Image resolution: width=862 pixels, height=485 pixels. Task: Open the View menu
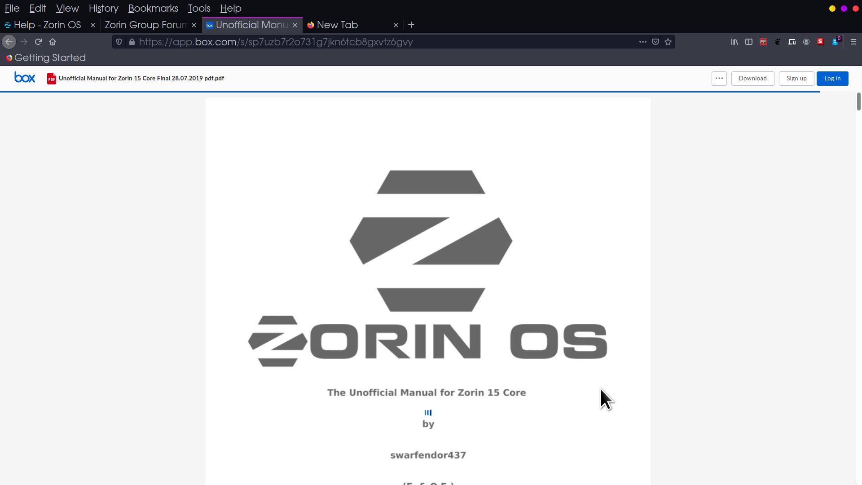pos(67,8)
